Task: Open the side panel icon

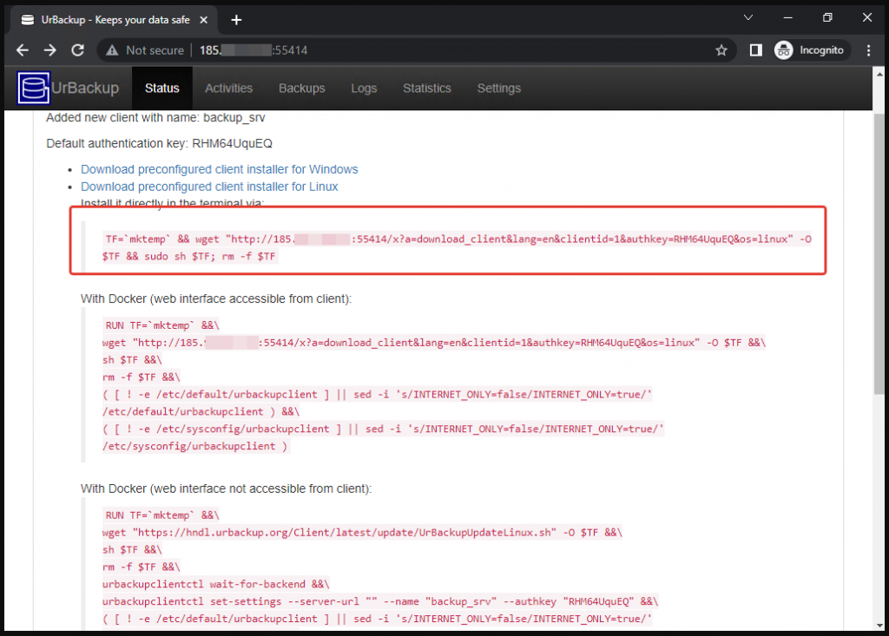Action: pos(755,50)
